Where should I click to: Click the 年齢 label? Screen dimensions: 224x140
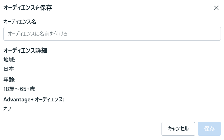pyautogui.click(x=9, y=80)
